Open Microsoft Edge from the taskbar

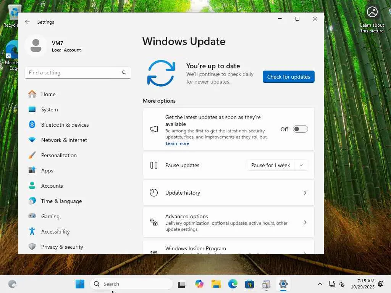coord(233,284)
